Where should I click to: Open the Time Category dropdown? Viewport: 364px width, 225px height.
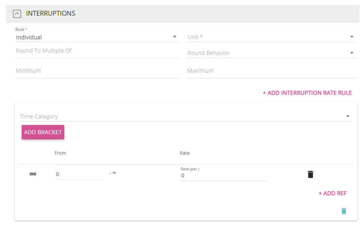tap(186, 117)
